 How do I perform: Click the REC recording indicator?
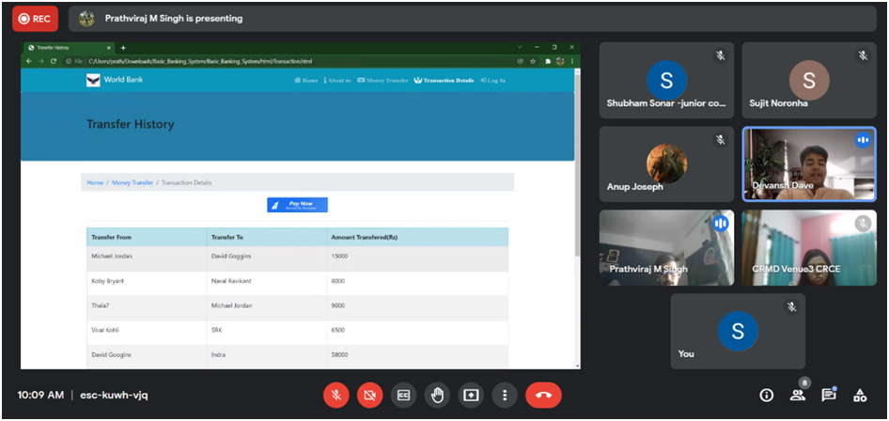point(35,18)
